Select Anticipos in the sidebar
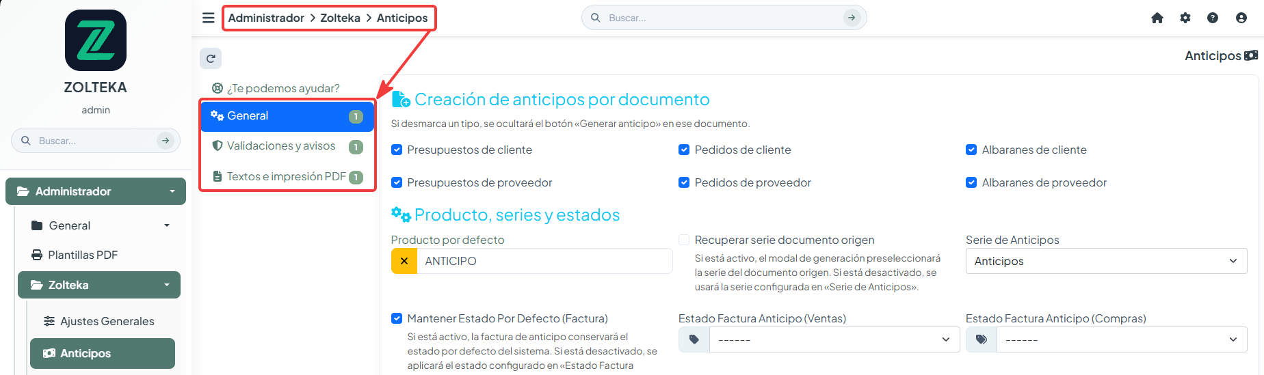1264x375 pixels. tap(103, 353)
